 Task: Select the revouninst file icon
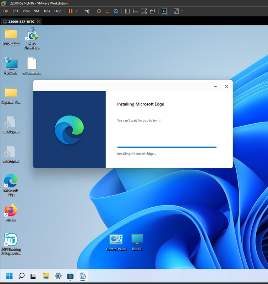32,66
